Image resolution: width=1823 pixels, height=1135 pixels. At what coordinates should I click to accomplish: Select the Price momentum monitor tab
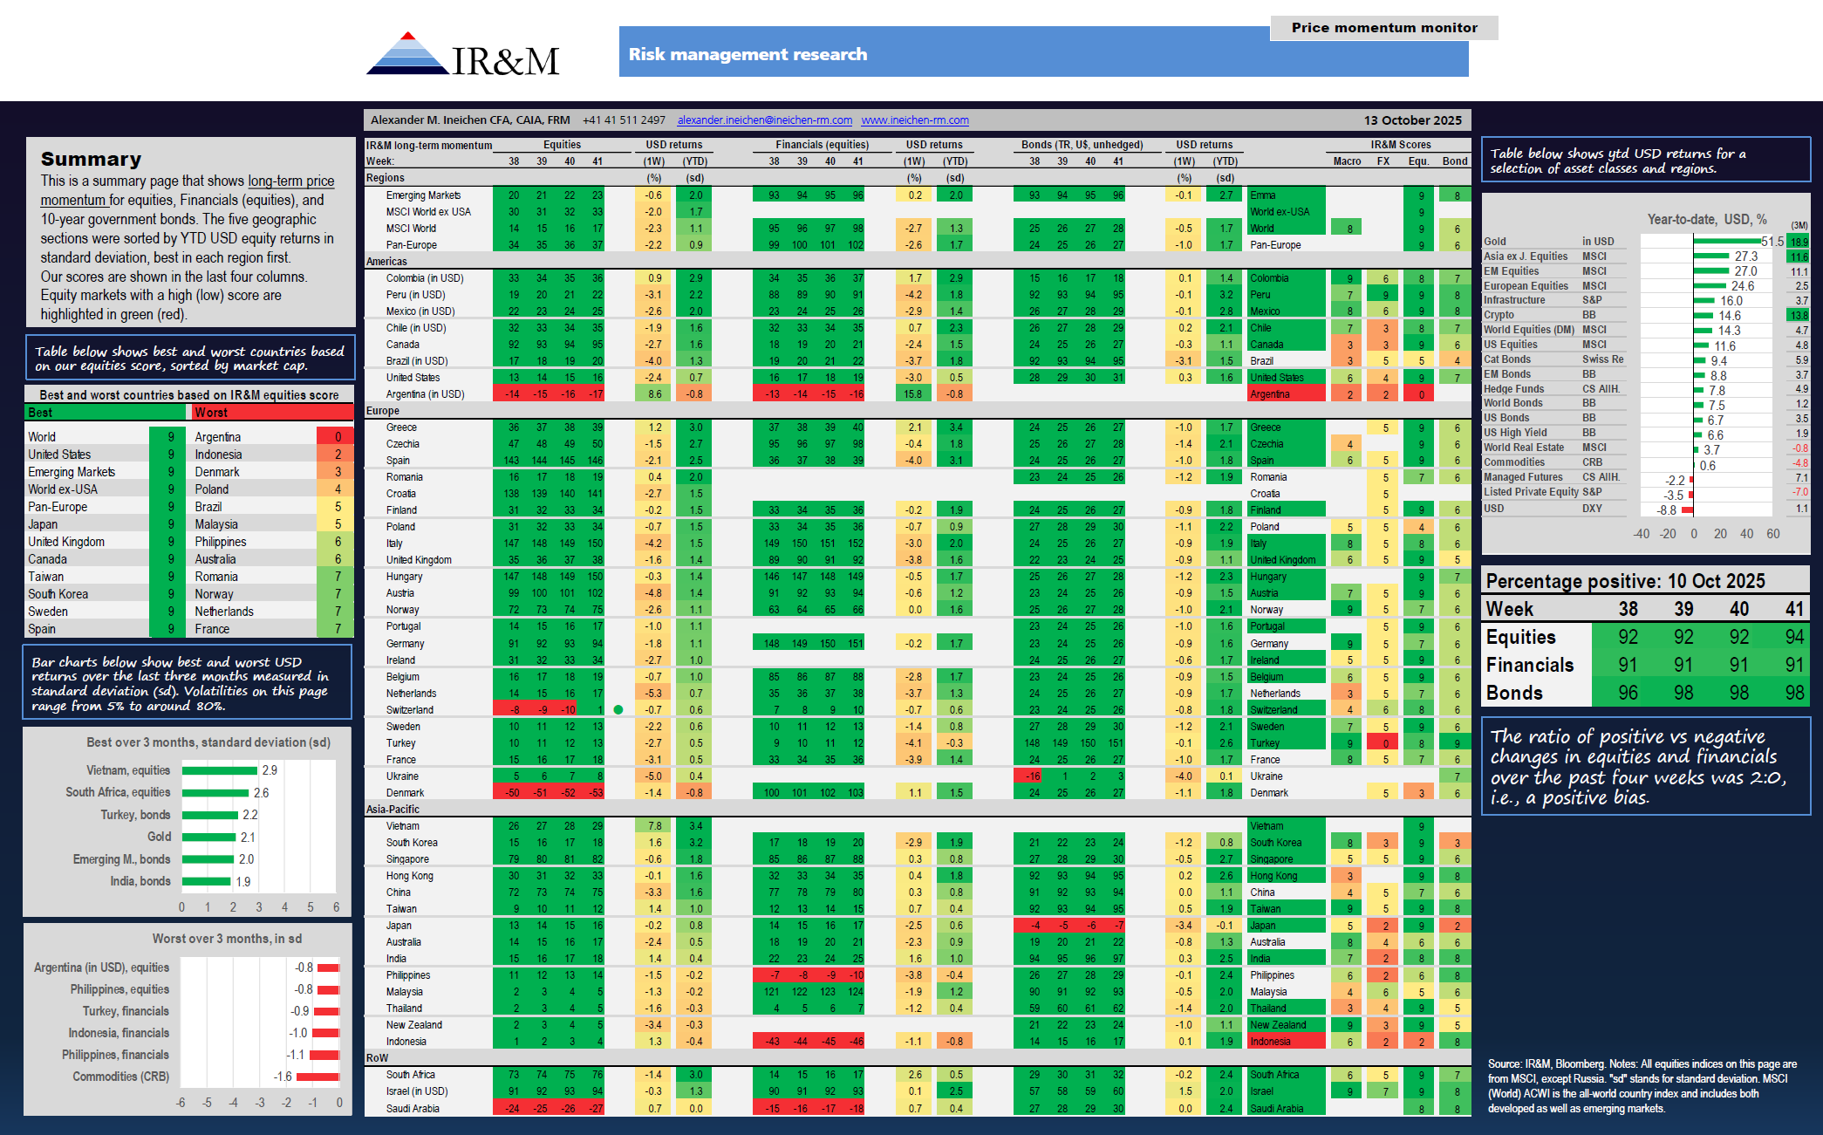[x=1383, y=28]
